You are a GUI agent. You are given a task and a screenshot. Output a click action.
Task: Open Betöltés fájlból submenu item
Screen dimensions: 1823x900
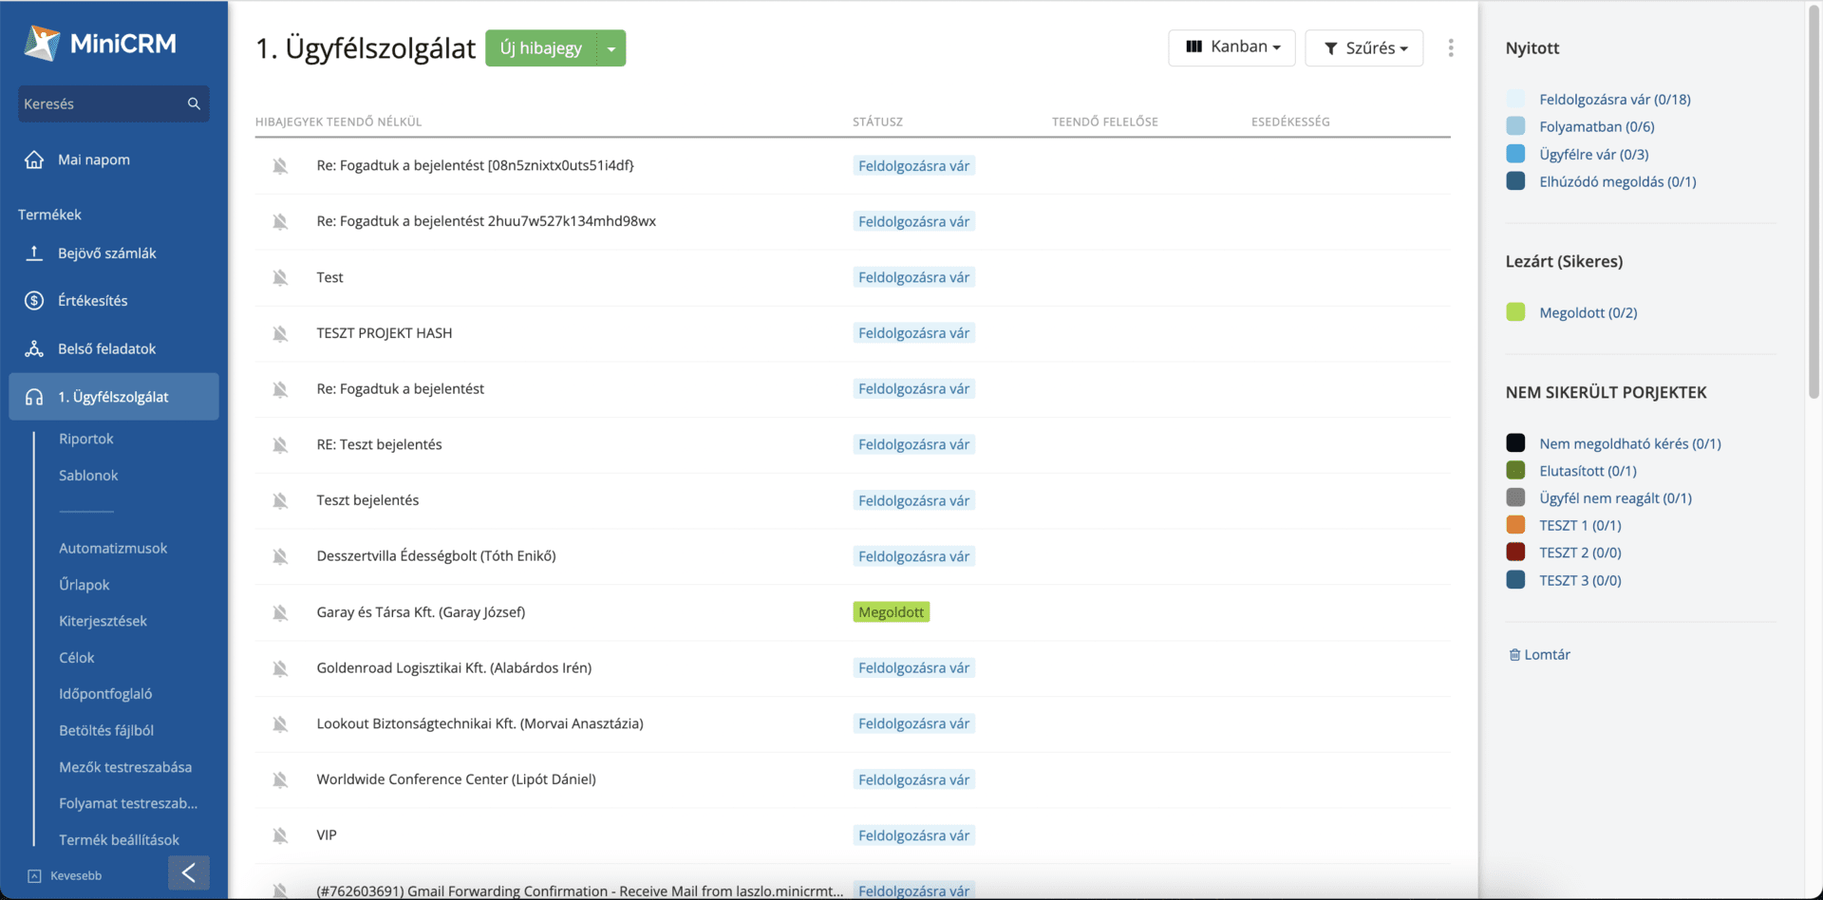click(106, 730)
